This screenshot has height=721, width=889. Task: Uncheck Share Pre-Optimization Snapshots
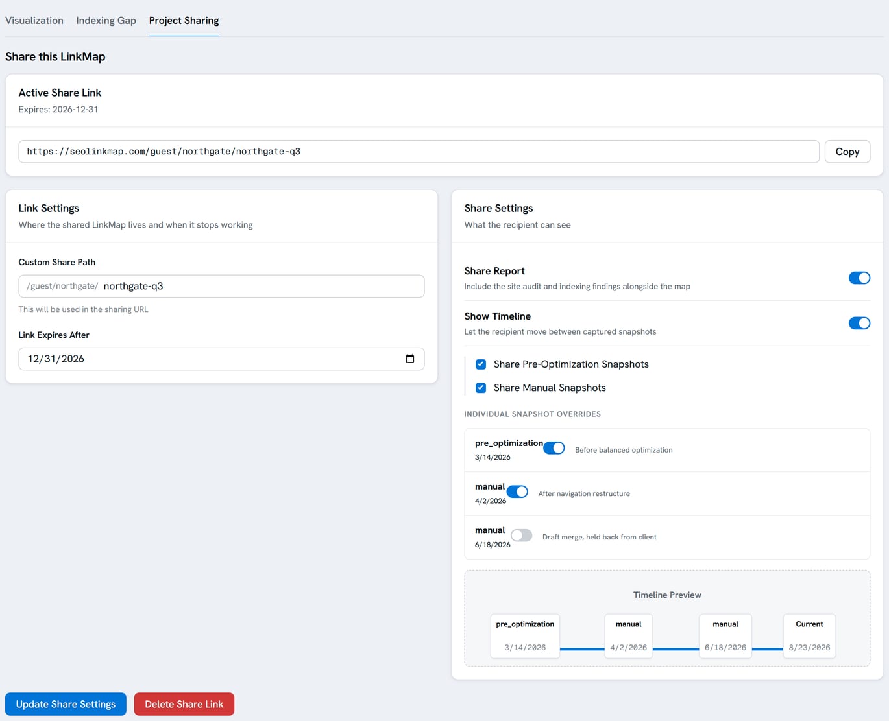tap(481, 364)
